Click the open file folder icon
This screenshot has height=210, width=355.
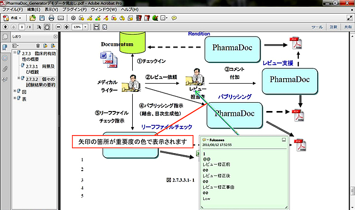33,18
